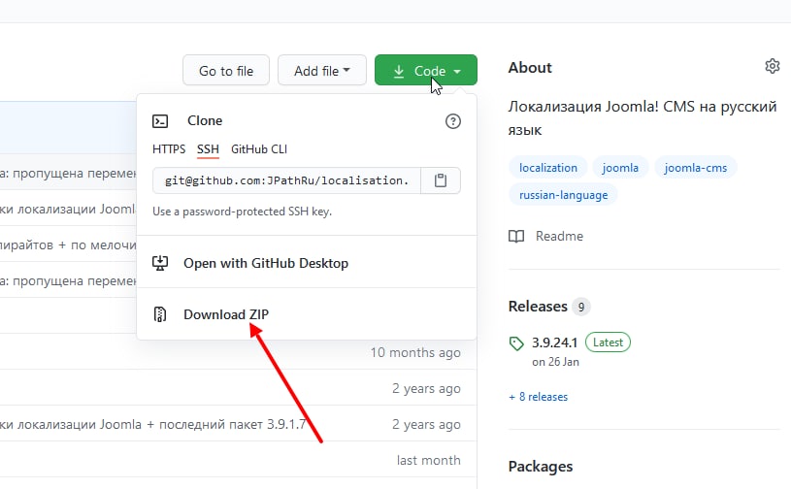791x489 pixels.
Task: Click the Download ZIP file icon
Action: (x=162, y=314)
